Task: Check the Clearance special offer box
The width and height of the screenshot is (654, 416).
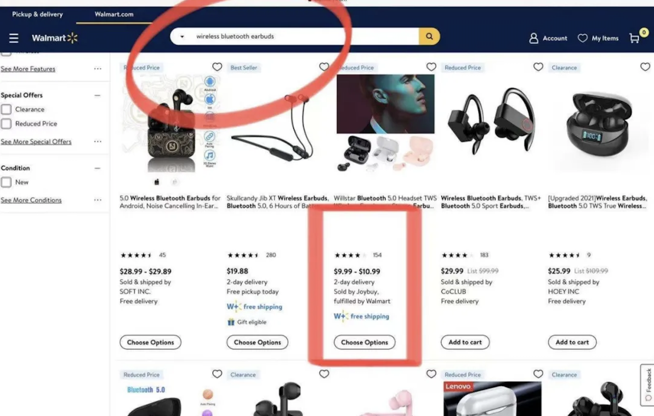Action: tap(6, 109)
